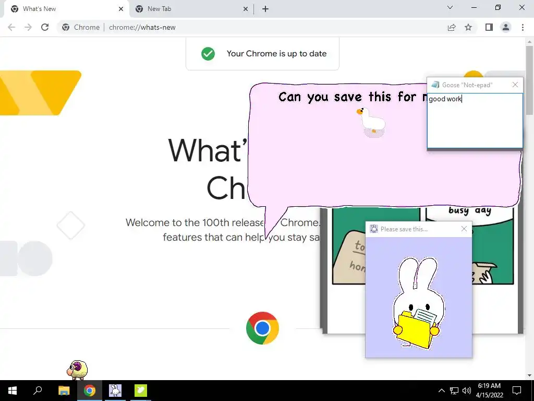Share this page via the share icon
This screenshot has height=401, width=534.
452,27
